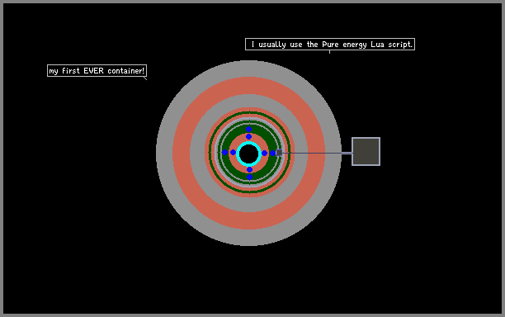Click the thin wire connecting the square
Image resolution: width=505 pixels, height=317 pixels.
click(317, 153)
